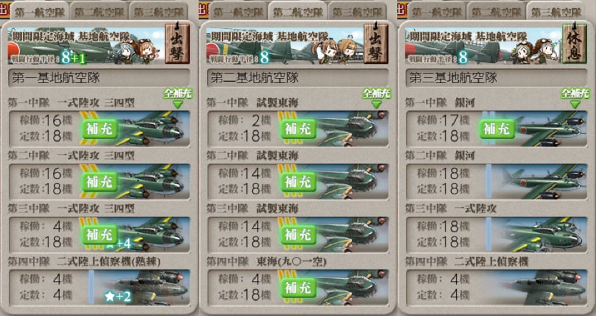This screenshot has width=596, height=316.
Task: Toggle the 出撃 wooden sign on second air corps
Action: 376,44
